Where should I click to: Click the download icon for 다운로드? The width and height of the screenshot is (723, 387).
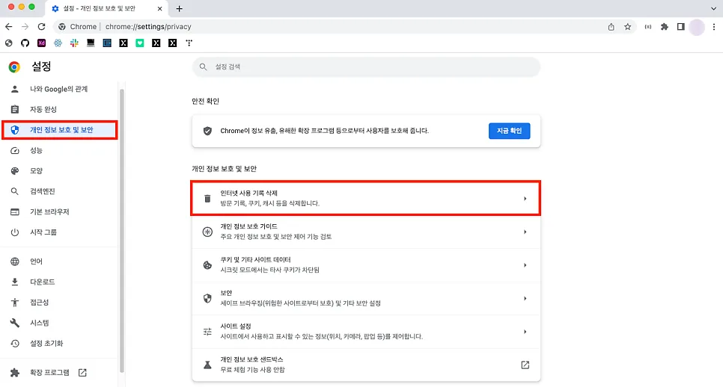pos(15,282)
